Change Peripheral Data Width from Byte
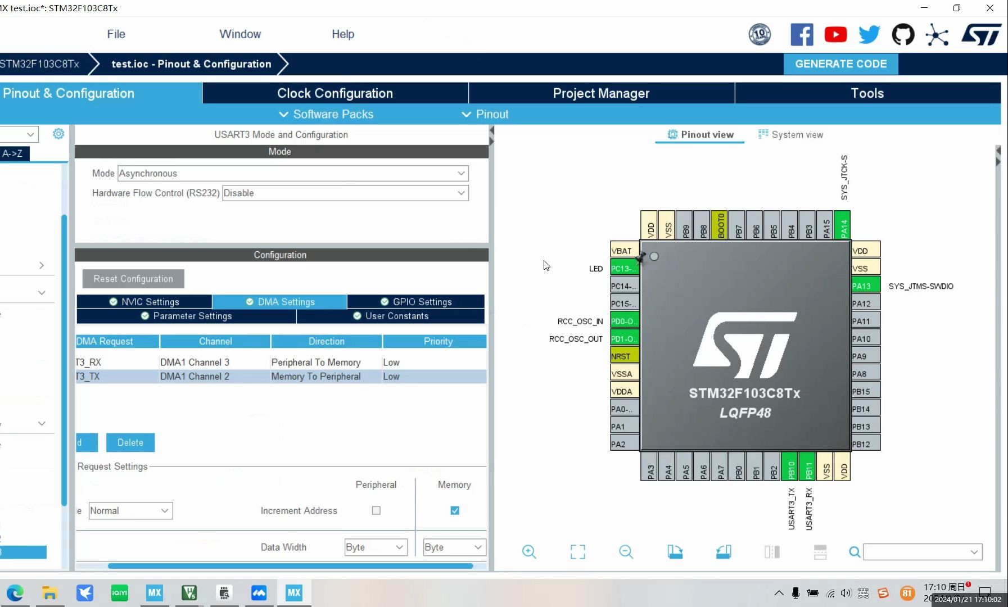 coord(375,547)
